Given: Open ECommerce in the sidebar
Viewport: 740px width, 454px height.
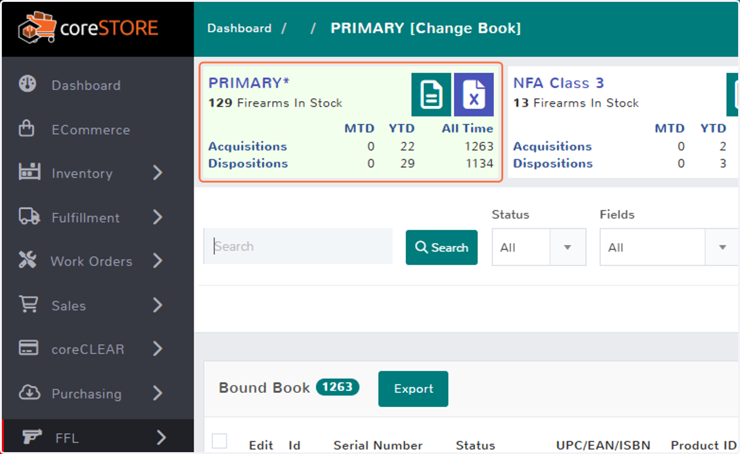Looking at the screenshot, I should (x=91, y=130).
